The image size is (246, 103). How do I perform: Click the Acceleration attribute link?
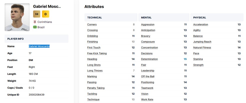tap(200, 25)
